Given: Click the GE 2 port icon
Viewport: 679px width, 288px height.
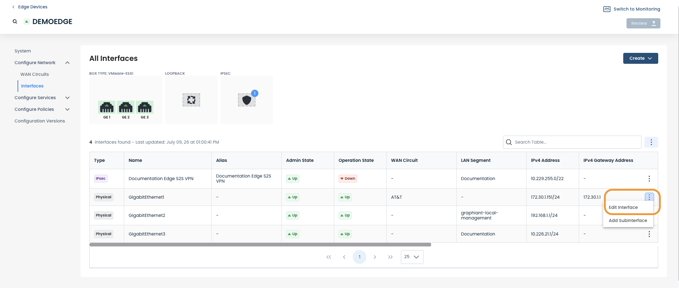Looking at the screenshot, I should (x=126, y=107).
